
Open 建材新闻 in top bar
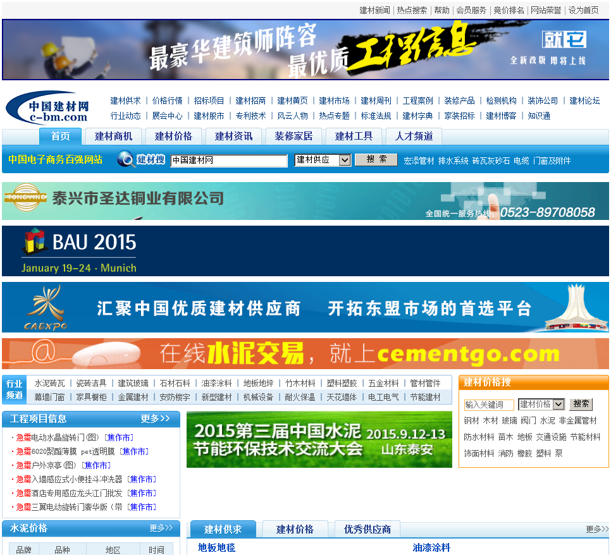point(374,10)
